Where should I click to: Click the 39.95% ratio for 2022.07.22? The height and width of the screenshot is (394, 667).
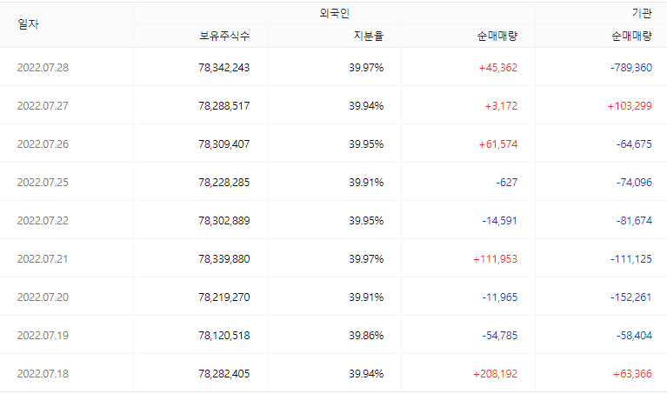366,221
